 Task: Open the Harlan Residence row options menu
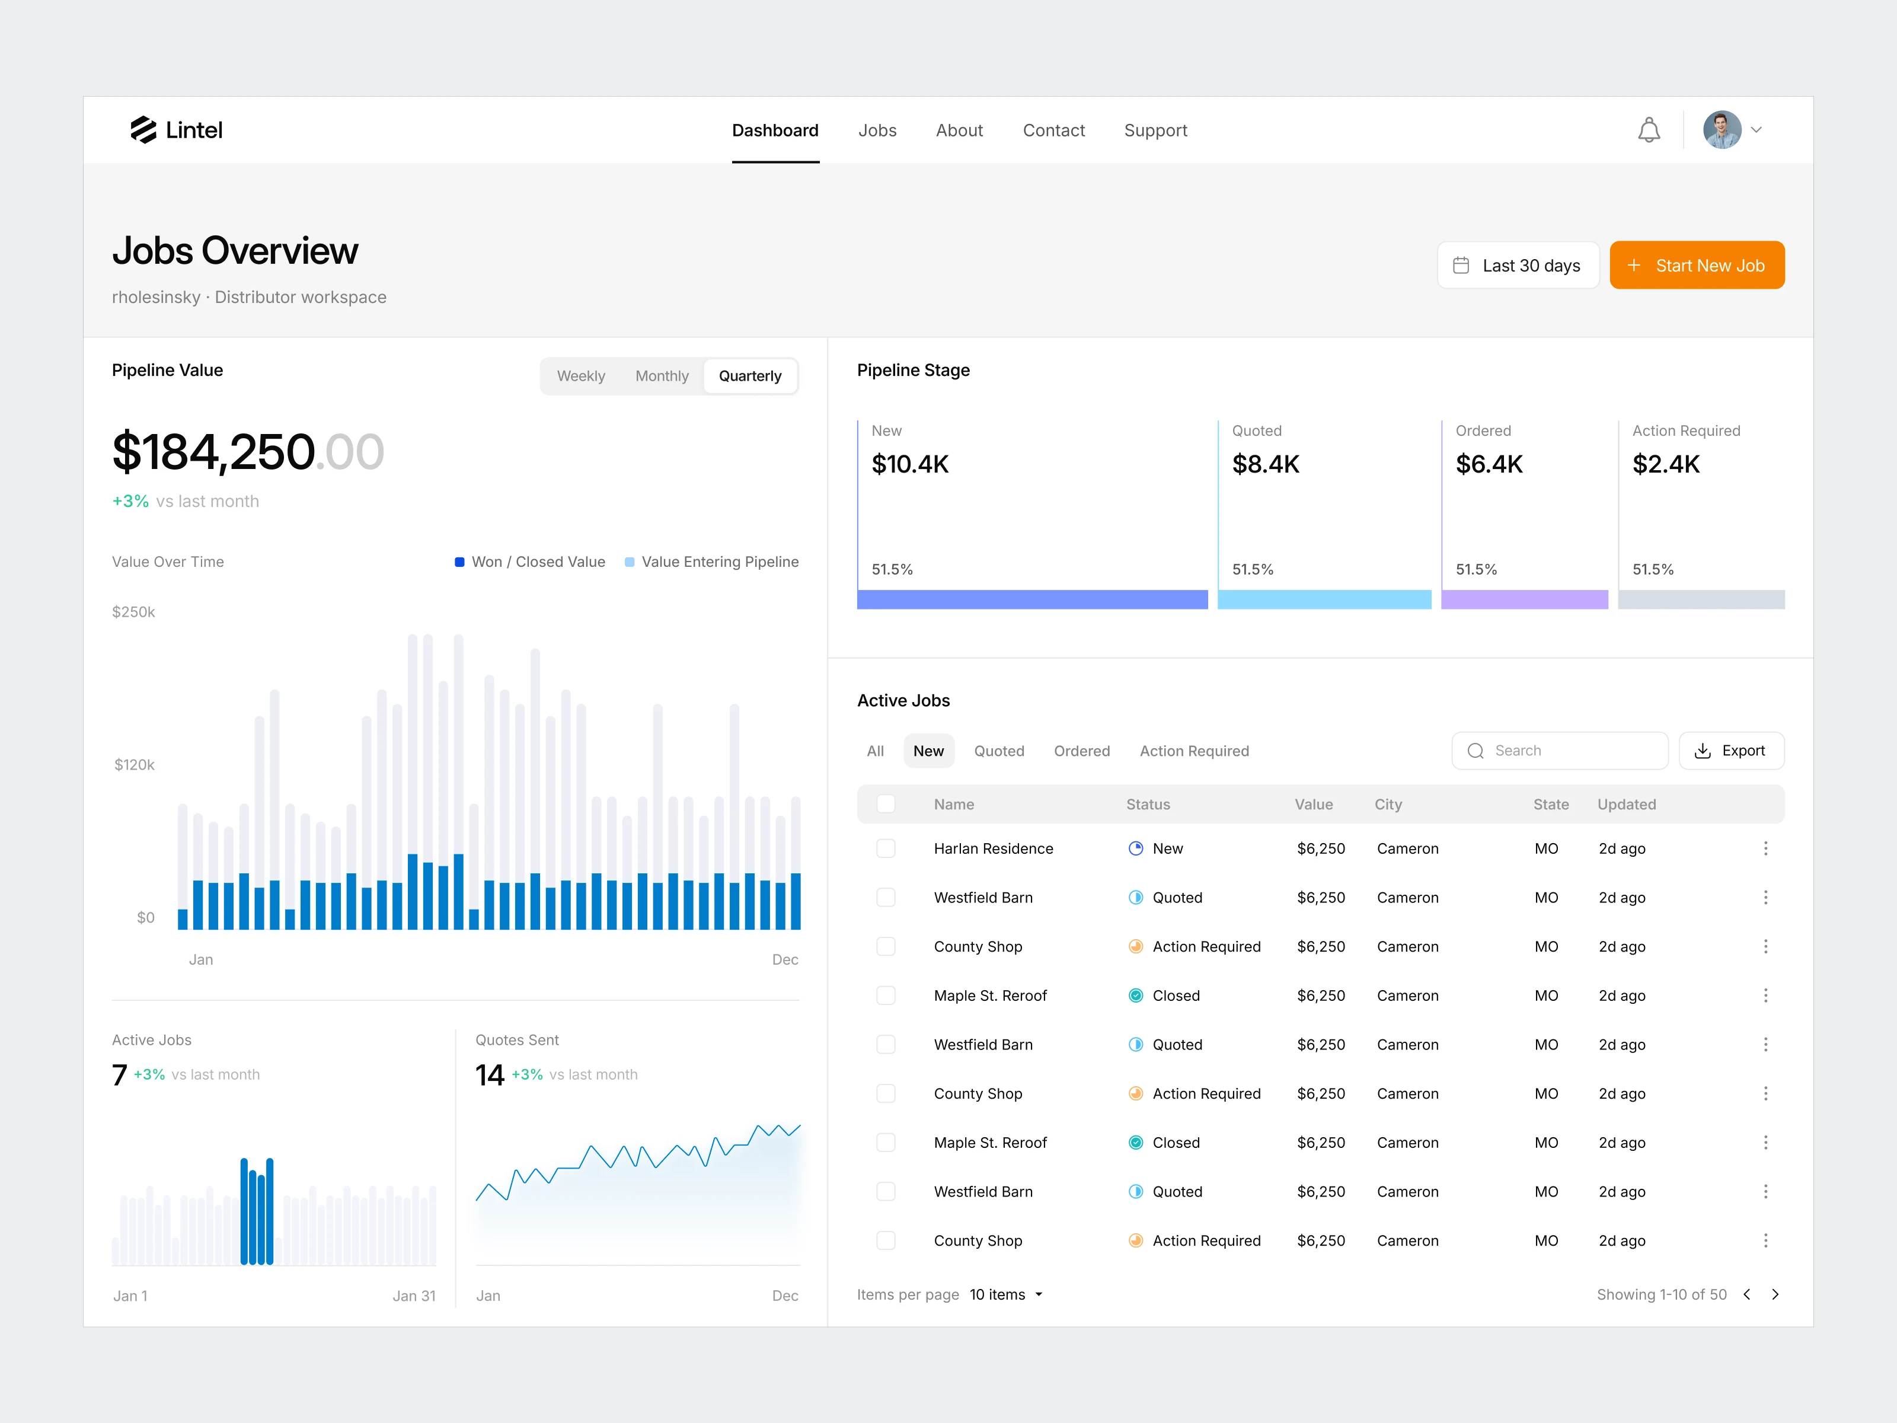(1765, 848)
